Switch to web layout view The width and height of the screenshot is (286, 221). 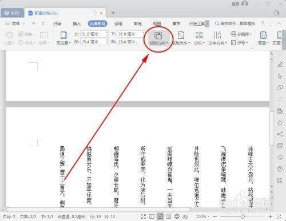(177, 216)
